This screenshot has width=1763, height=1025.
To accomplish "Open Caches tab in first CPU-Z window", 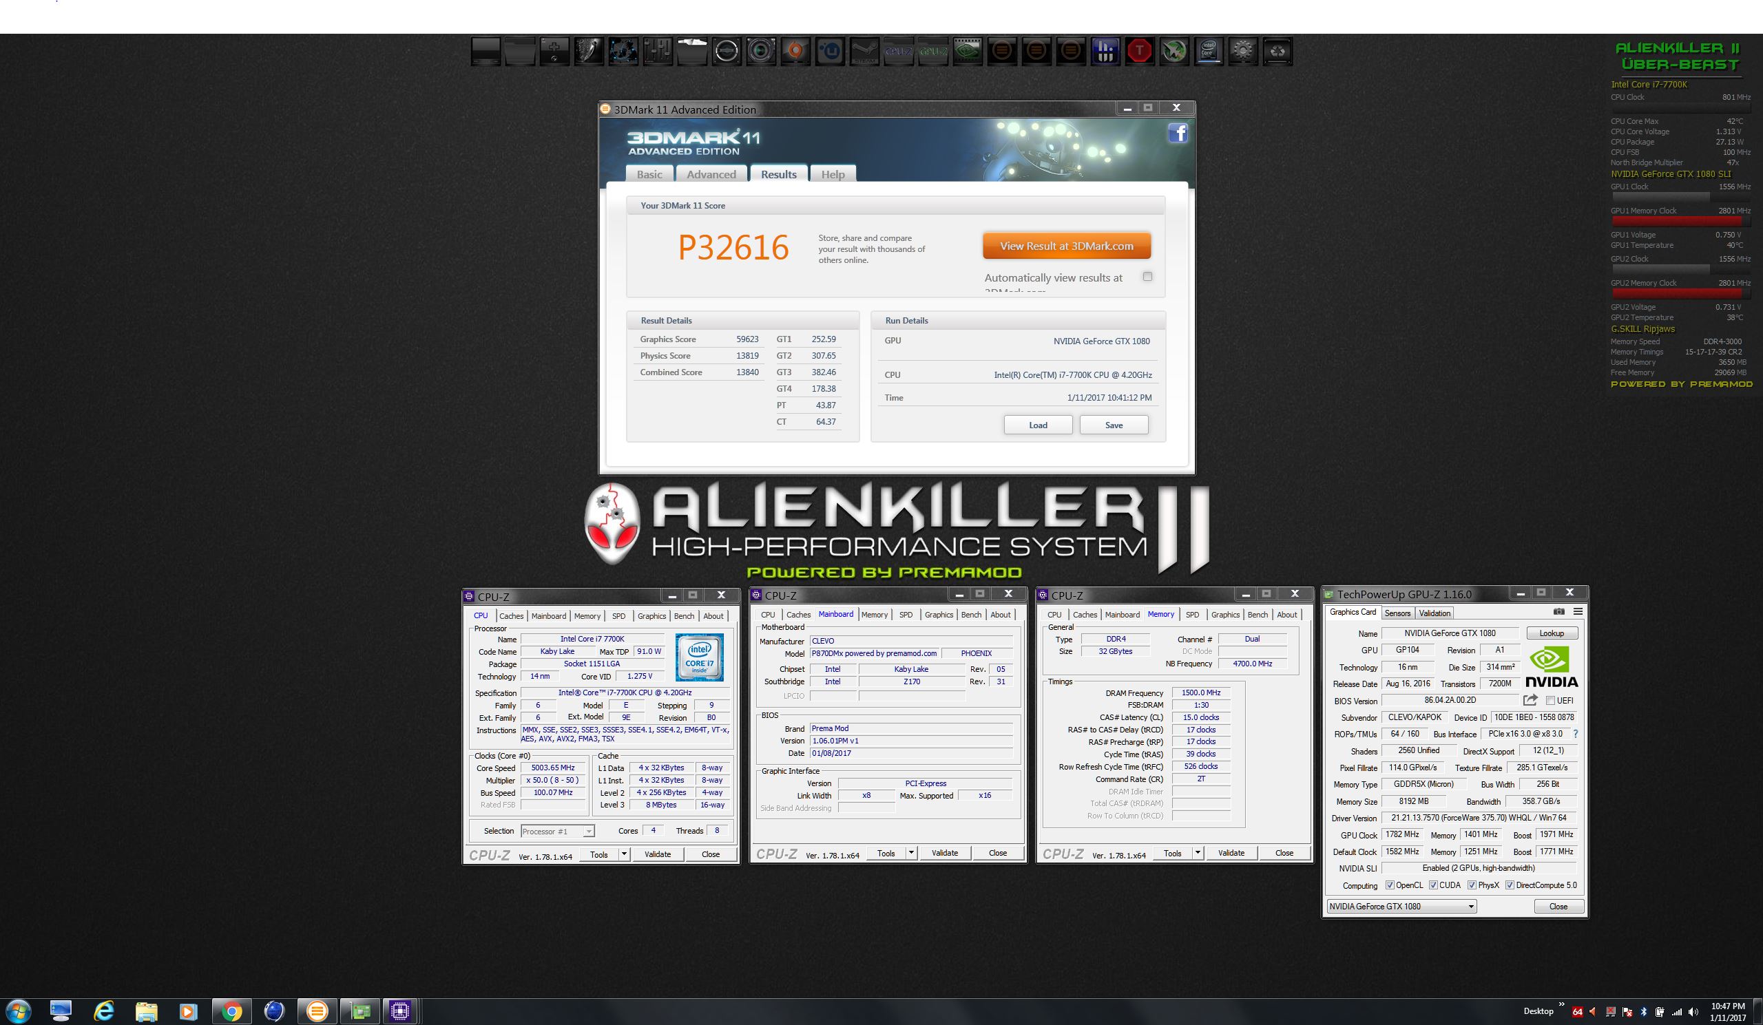I will (x=511, y=616).
